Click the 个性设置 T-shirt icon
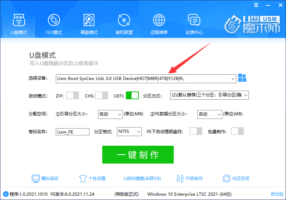 point(83,179)
